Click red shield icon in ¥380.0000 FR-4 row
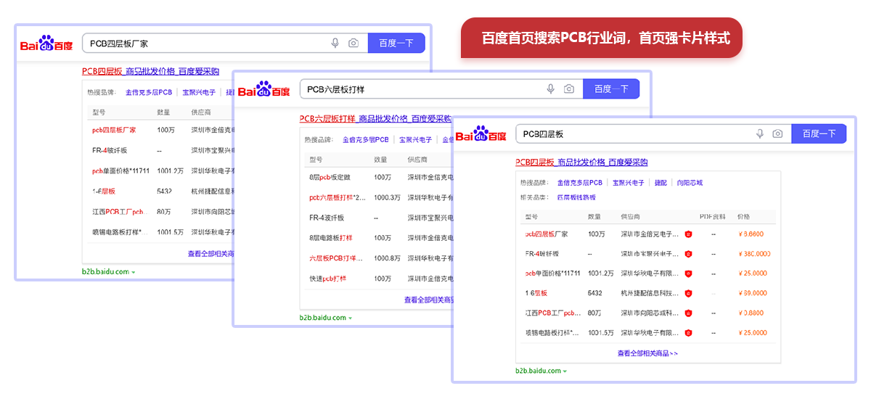 (688, 254)
